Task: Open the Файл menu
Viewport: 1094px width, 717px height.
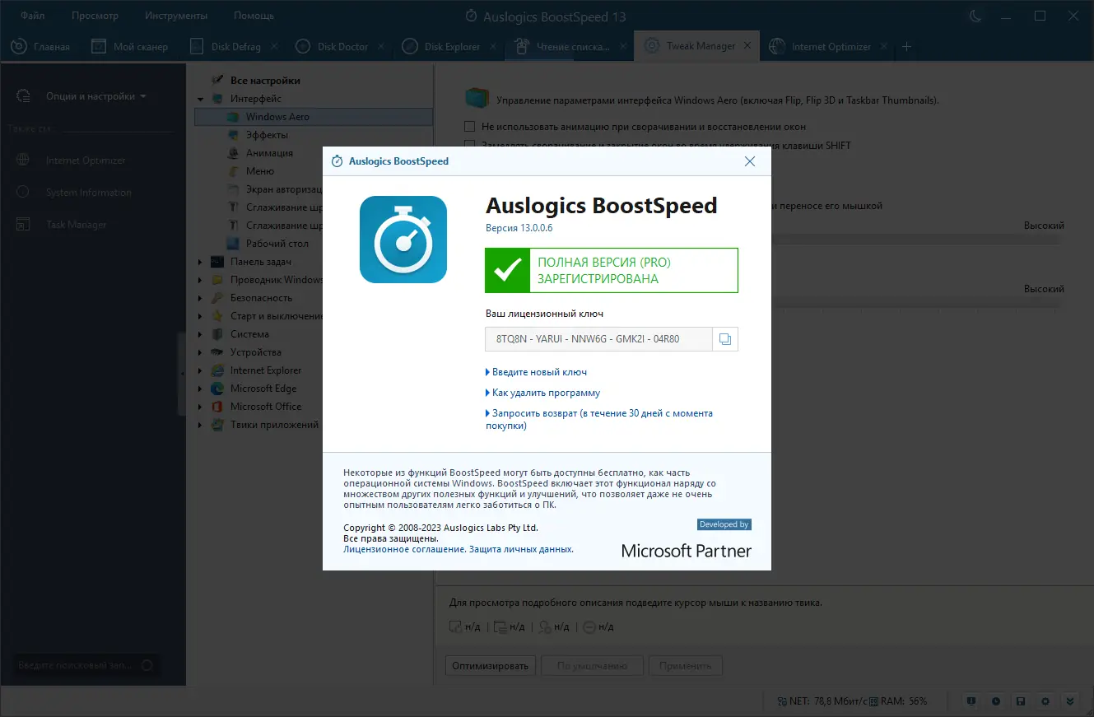Action: (x=33, y=16)
